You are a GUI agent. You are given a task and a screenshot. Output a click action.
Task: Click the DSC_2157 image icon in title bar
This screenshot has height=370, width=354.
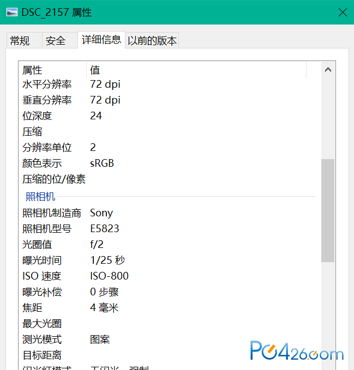tap(12, 13)
